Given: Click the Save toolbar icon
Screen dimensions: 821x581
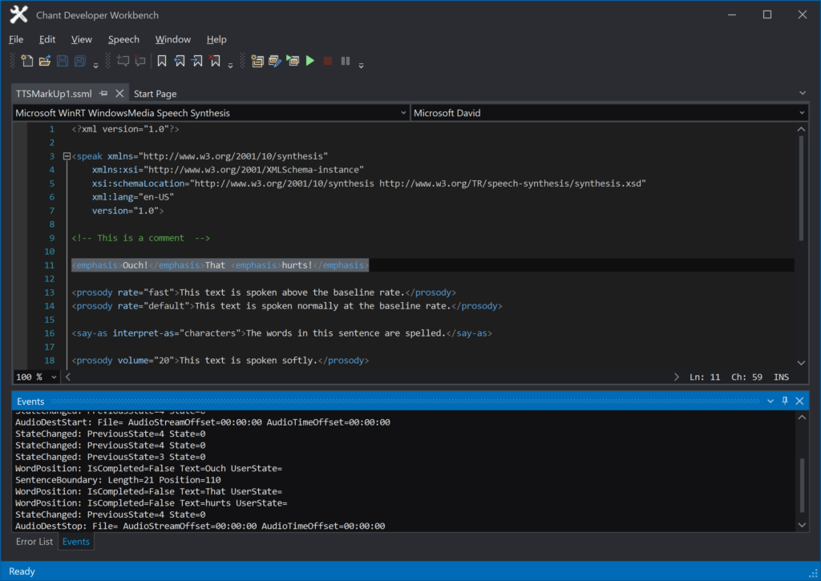Looking at the screenshot, I should point(63,61).
